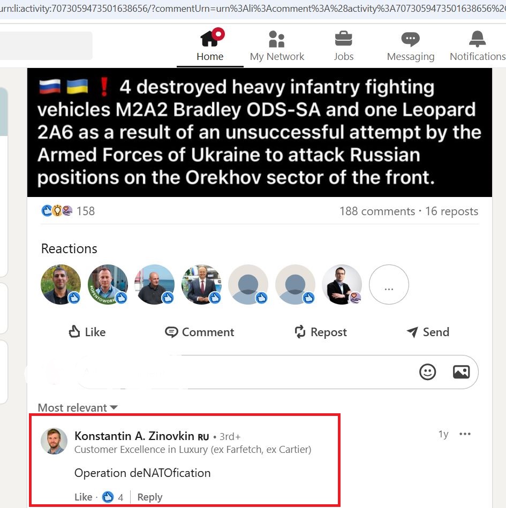This screenshot has width=506, height=508.
Task: Reply to Konstantin's comment
Action: pyautogui.click(x=150, y=497)
